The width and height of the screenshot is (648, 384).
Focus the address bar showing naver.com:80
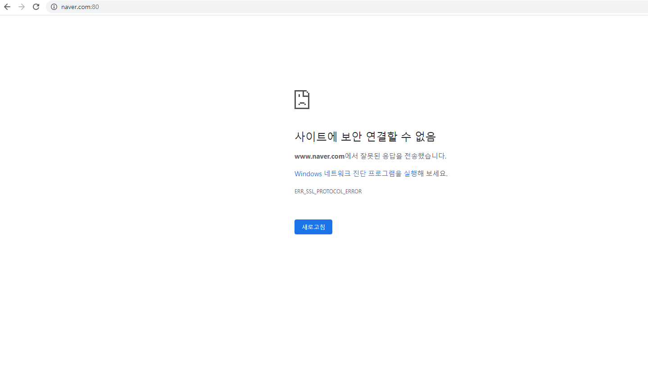pyautogui.click(x=347, y=7)
